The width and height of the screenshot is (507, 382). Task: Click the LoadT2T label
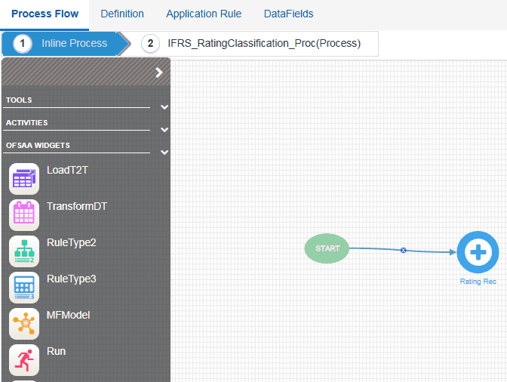pos(67,170)
